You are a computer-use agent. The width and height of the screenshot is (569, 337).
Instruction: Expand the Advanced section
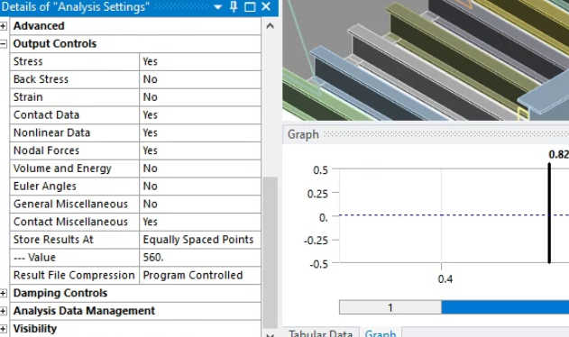click(4, 26)
